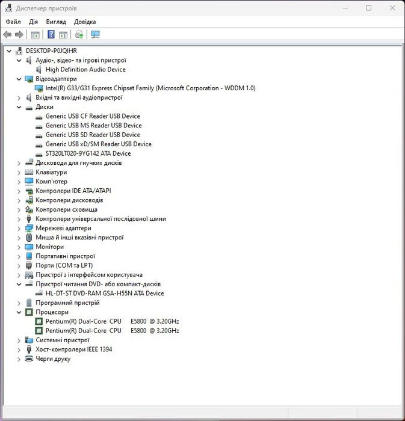Maximize the Device Manager window
Image resolution: width=405 pixels, height=421 pixels.
[x=369, y=8]
